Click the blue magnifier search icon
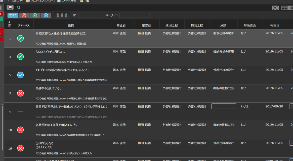 coord(19,8)
